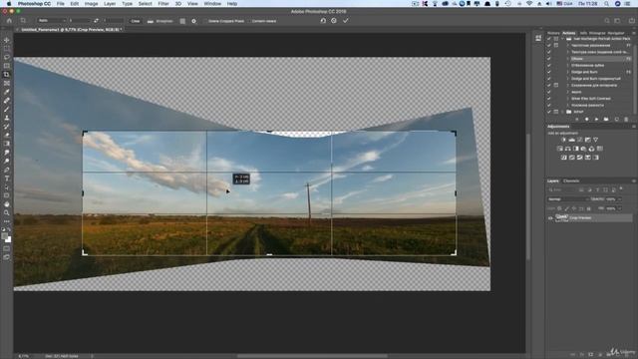Image resolution: width=638 pixels, height=359 pixels.
Task: Open the crop Ratio preset dropdown
Action: tap(51, 20)
